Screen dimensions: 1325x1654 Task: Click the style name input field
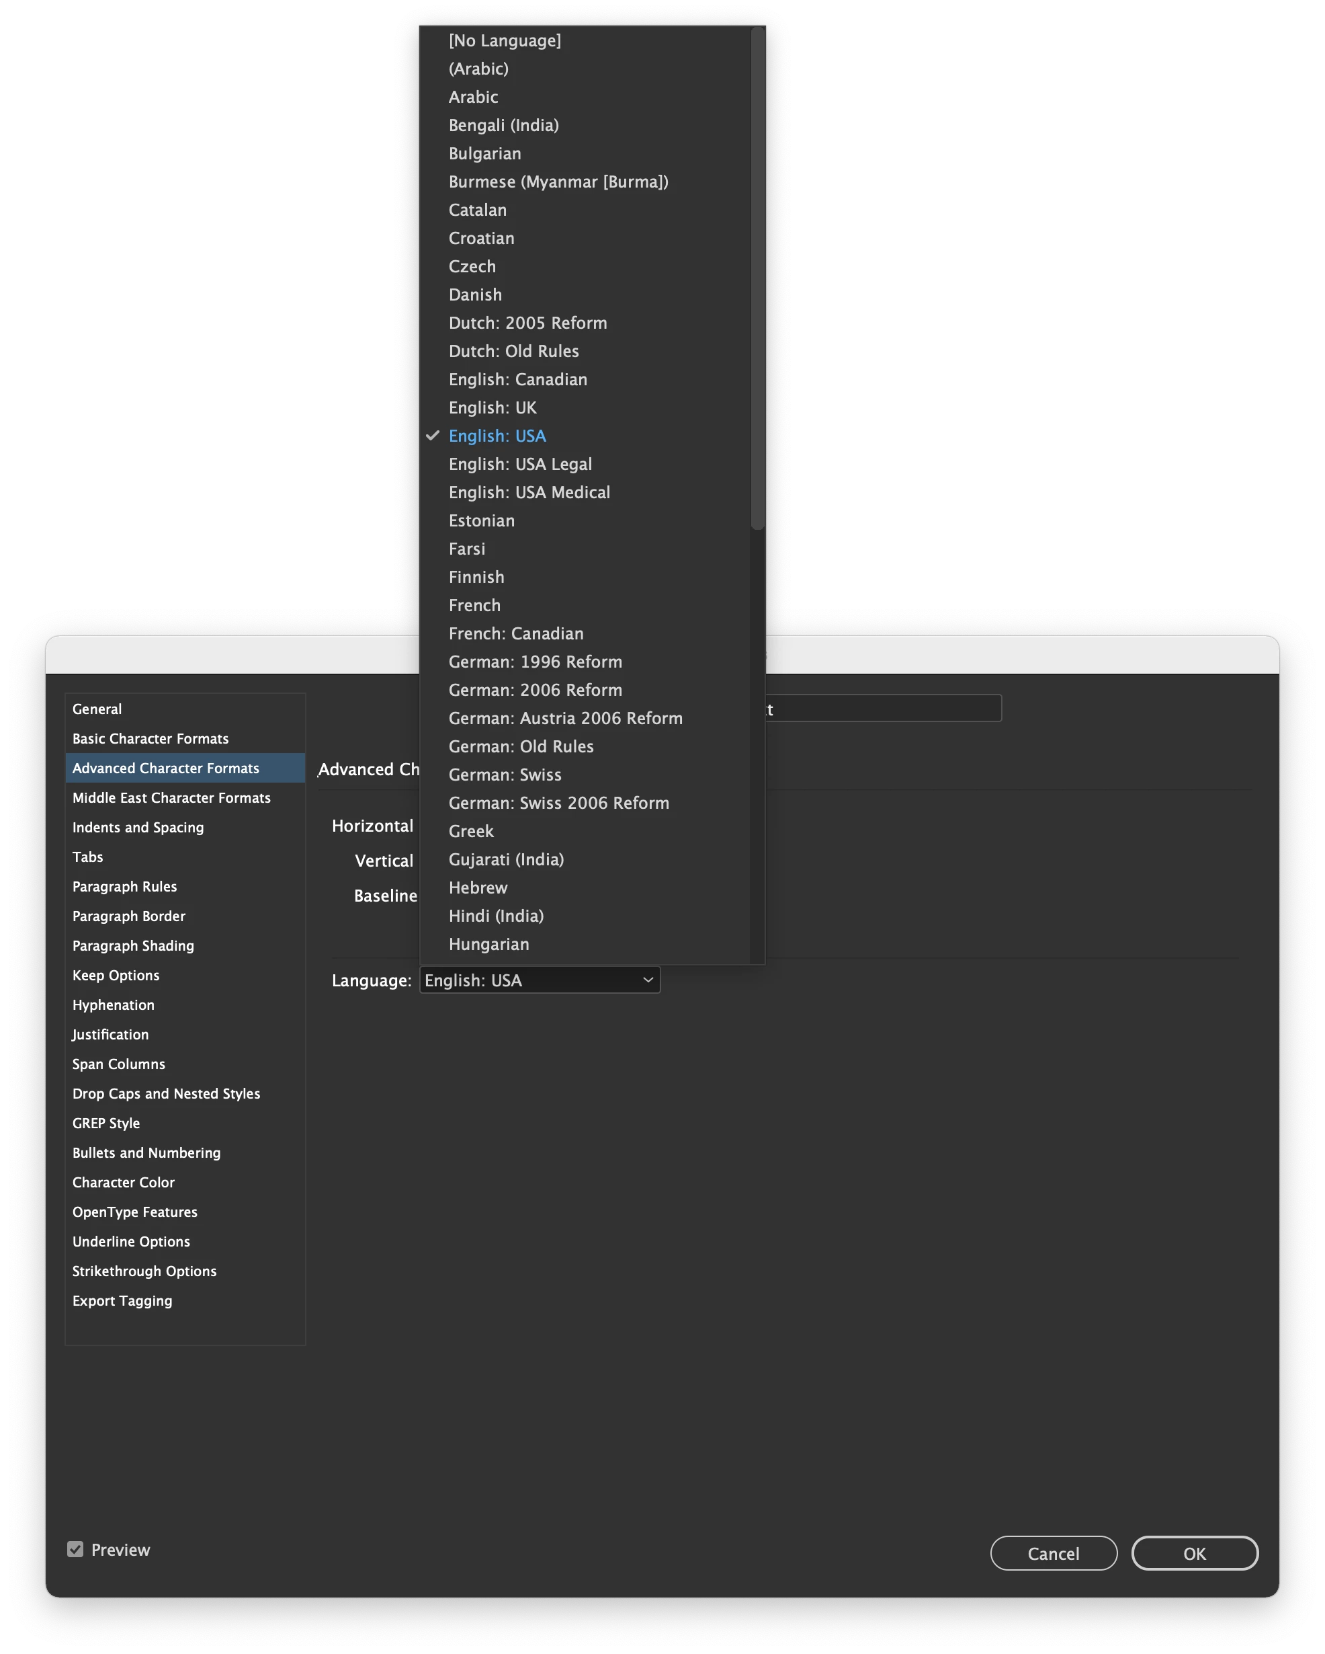(882, 708)
